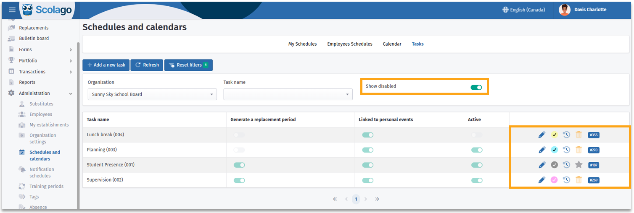The width and height of the screenshot is (634, 213).
Task: Open history for Student Presence (001)
Action: tap(567, 165)
